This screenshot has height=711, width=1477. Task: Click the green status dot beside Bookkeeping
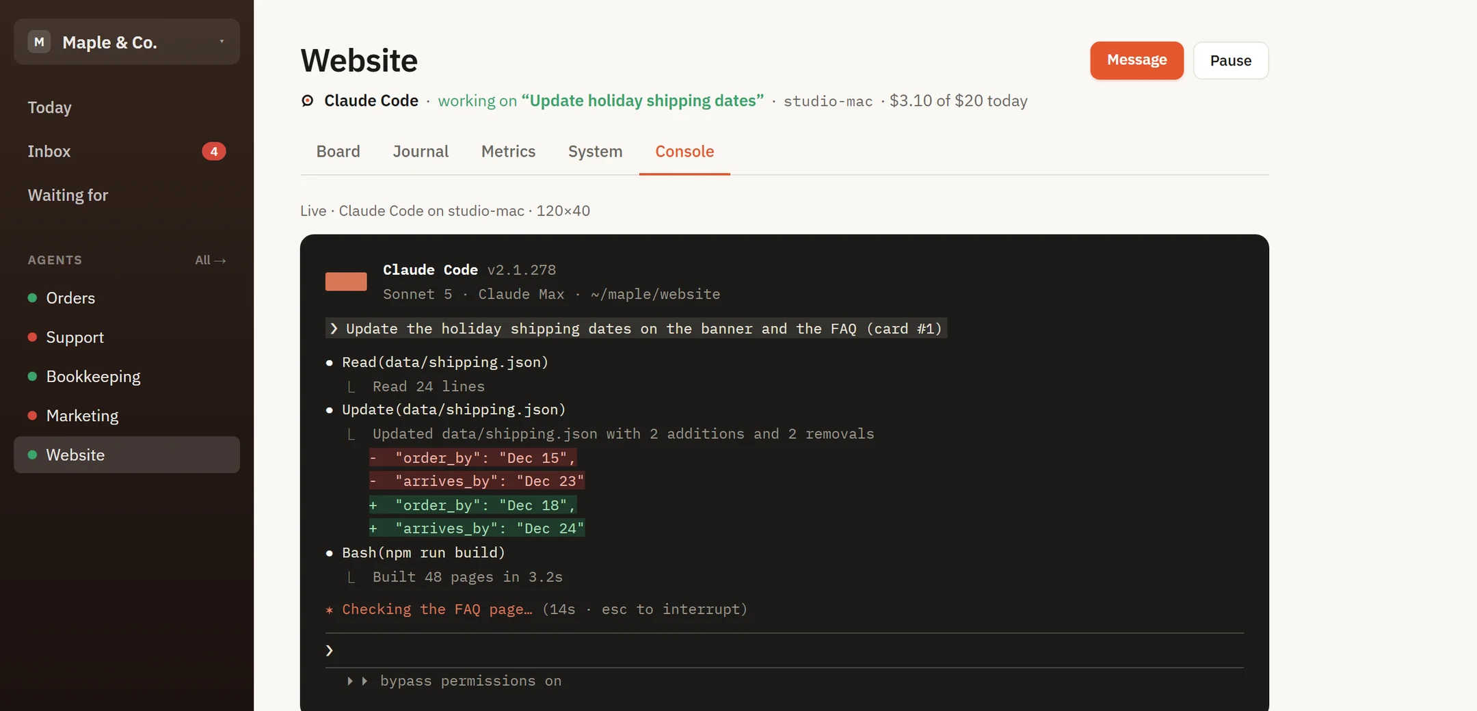point(32,376)
